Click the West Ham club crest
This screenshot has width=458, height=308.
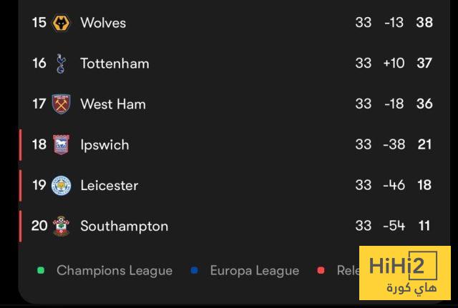[x=62, y=104]
